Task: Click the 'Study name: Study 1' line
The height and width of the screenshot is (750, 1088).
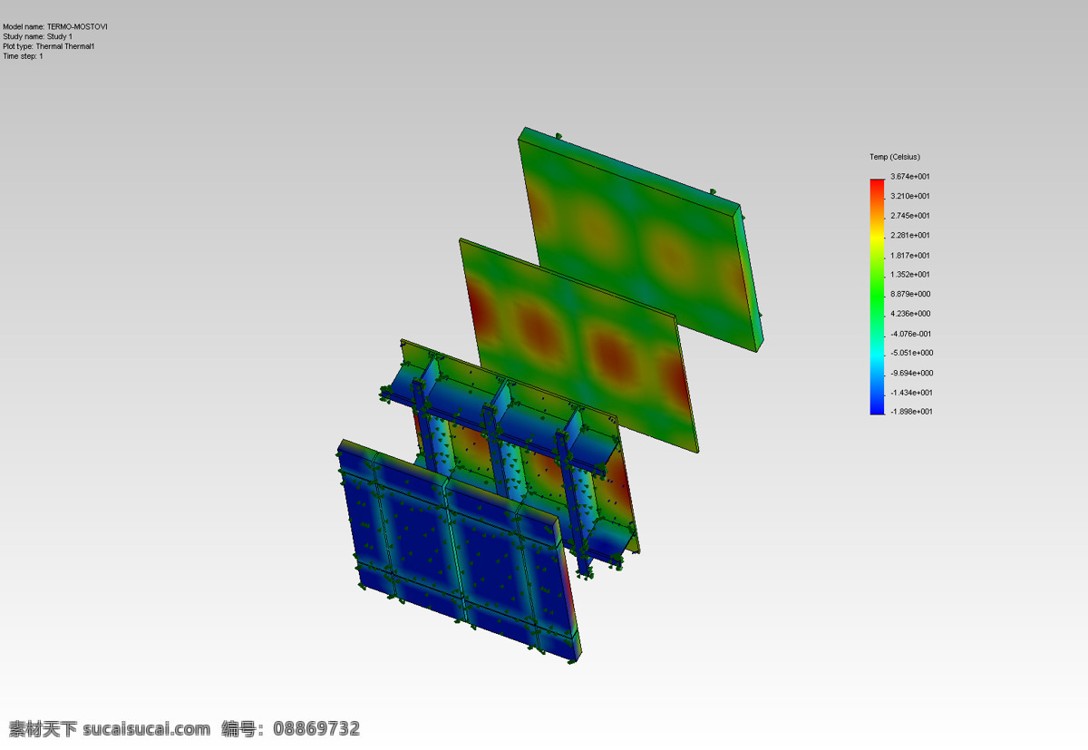Action: point(37,37)
